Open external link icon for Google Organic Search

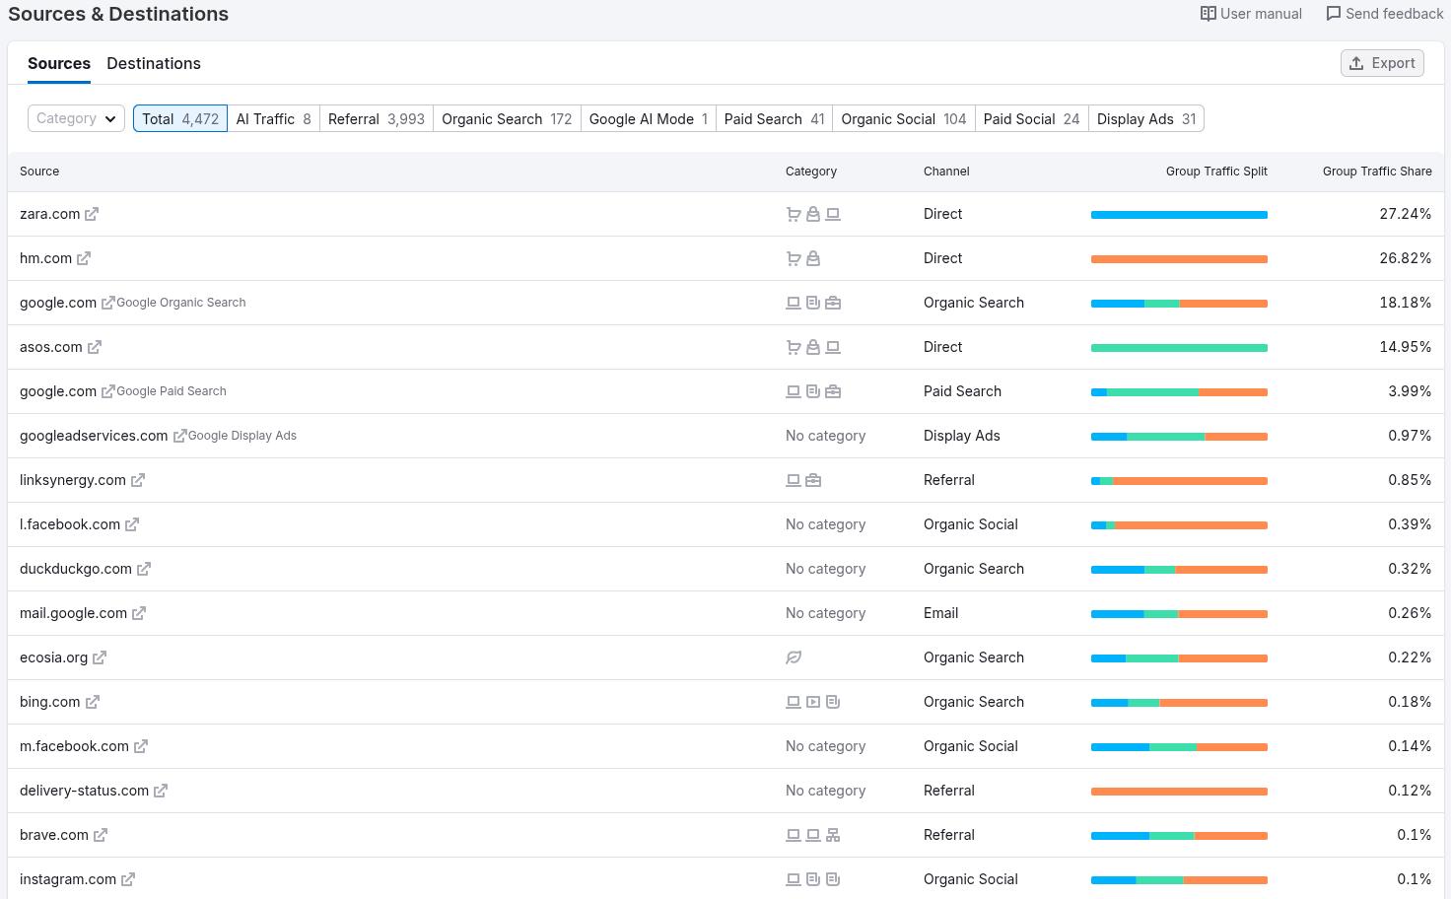[108, 303]
